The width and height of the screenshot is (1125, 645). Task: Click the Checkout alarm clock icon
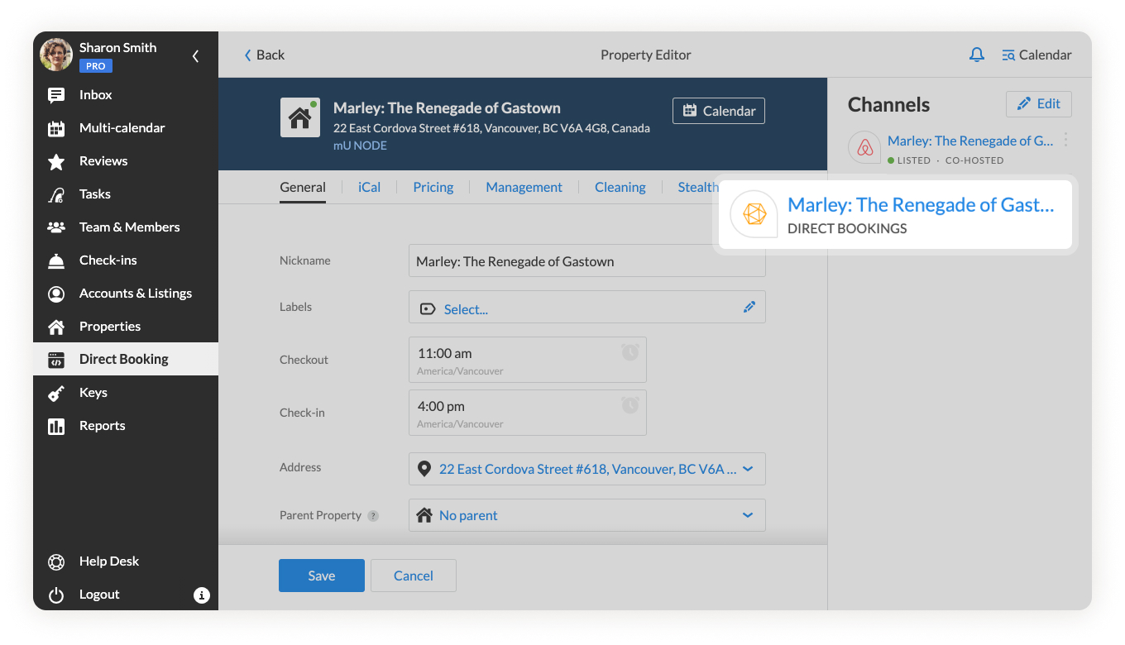click(x=630, y=352)
